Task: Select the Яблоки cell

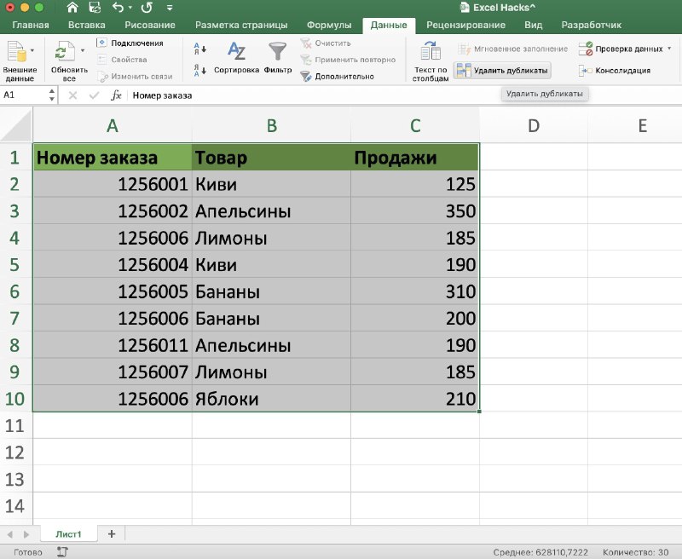Action: [x=271, y=399]
